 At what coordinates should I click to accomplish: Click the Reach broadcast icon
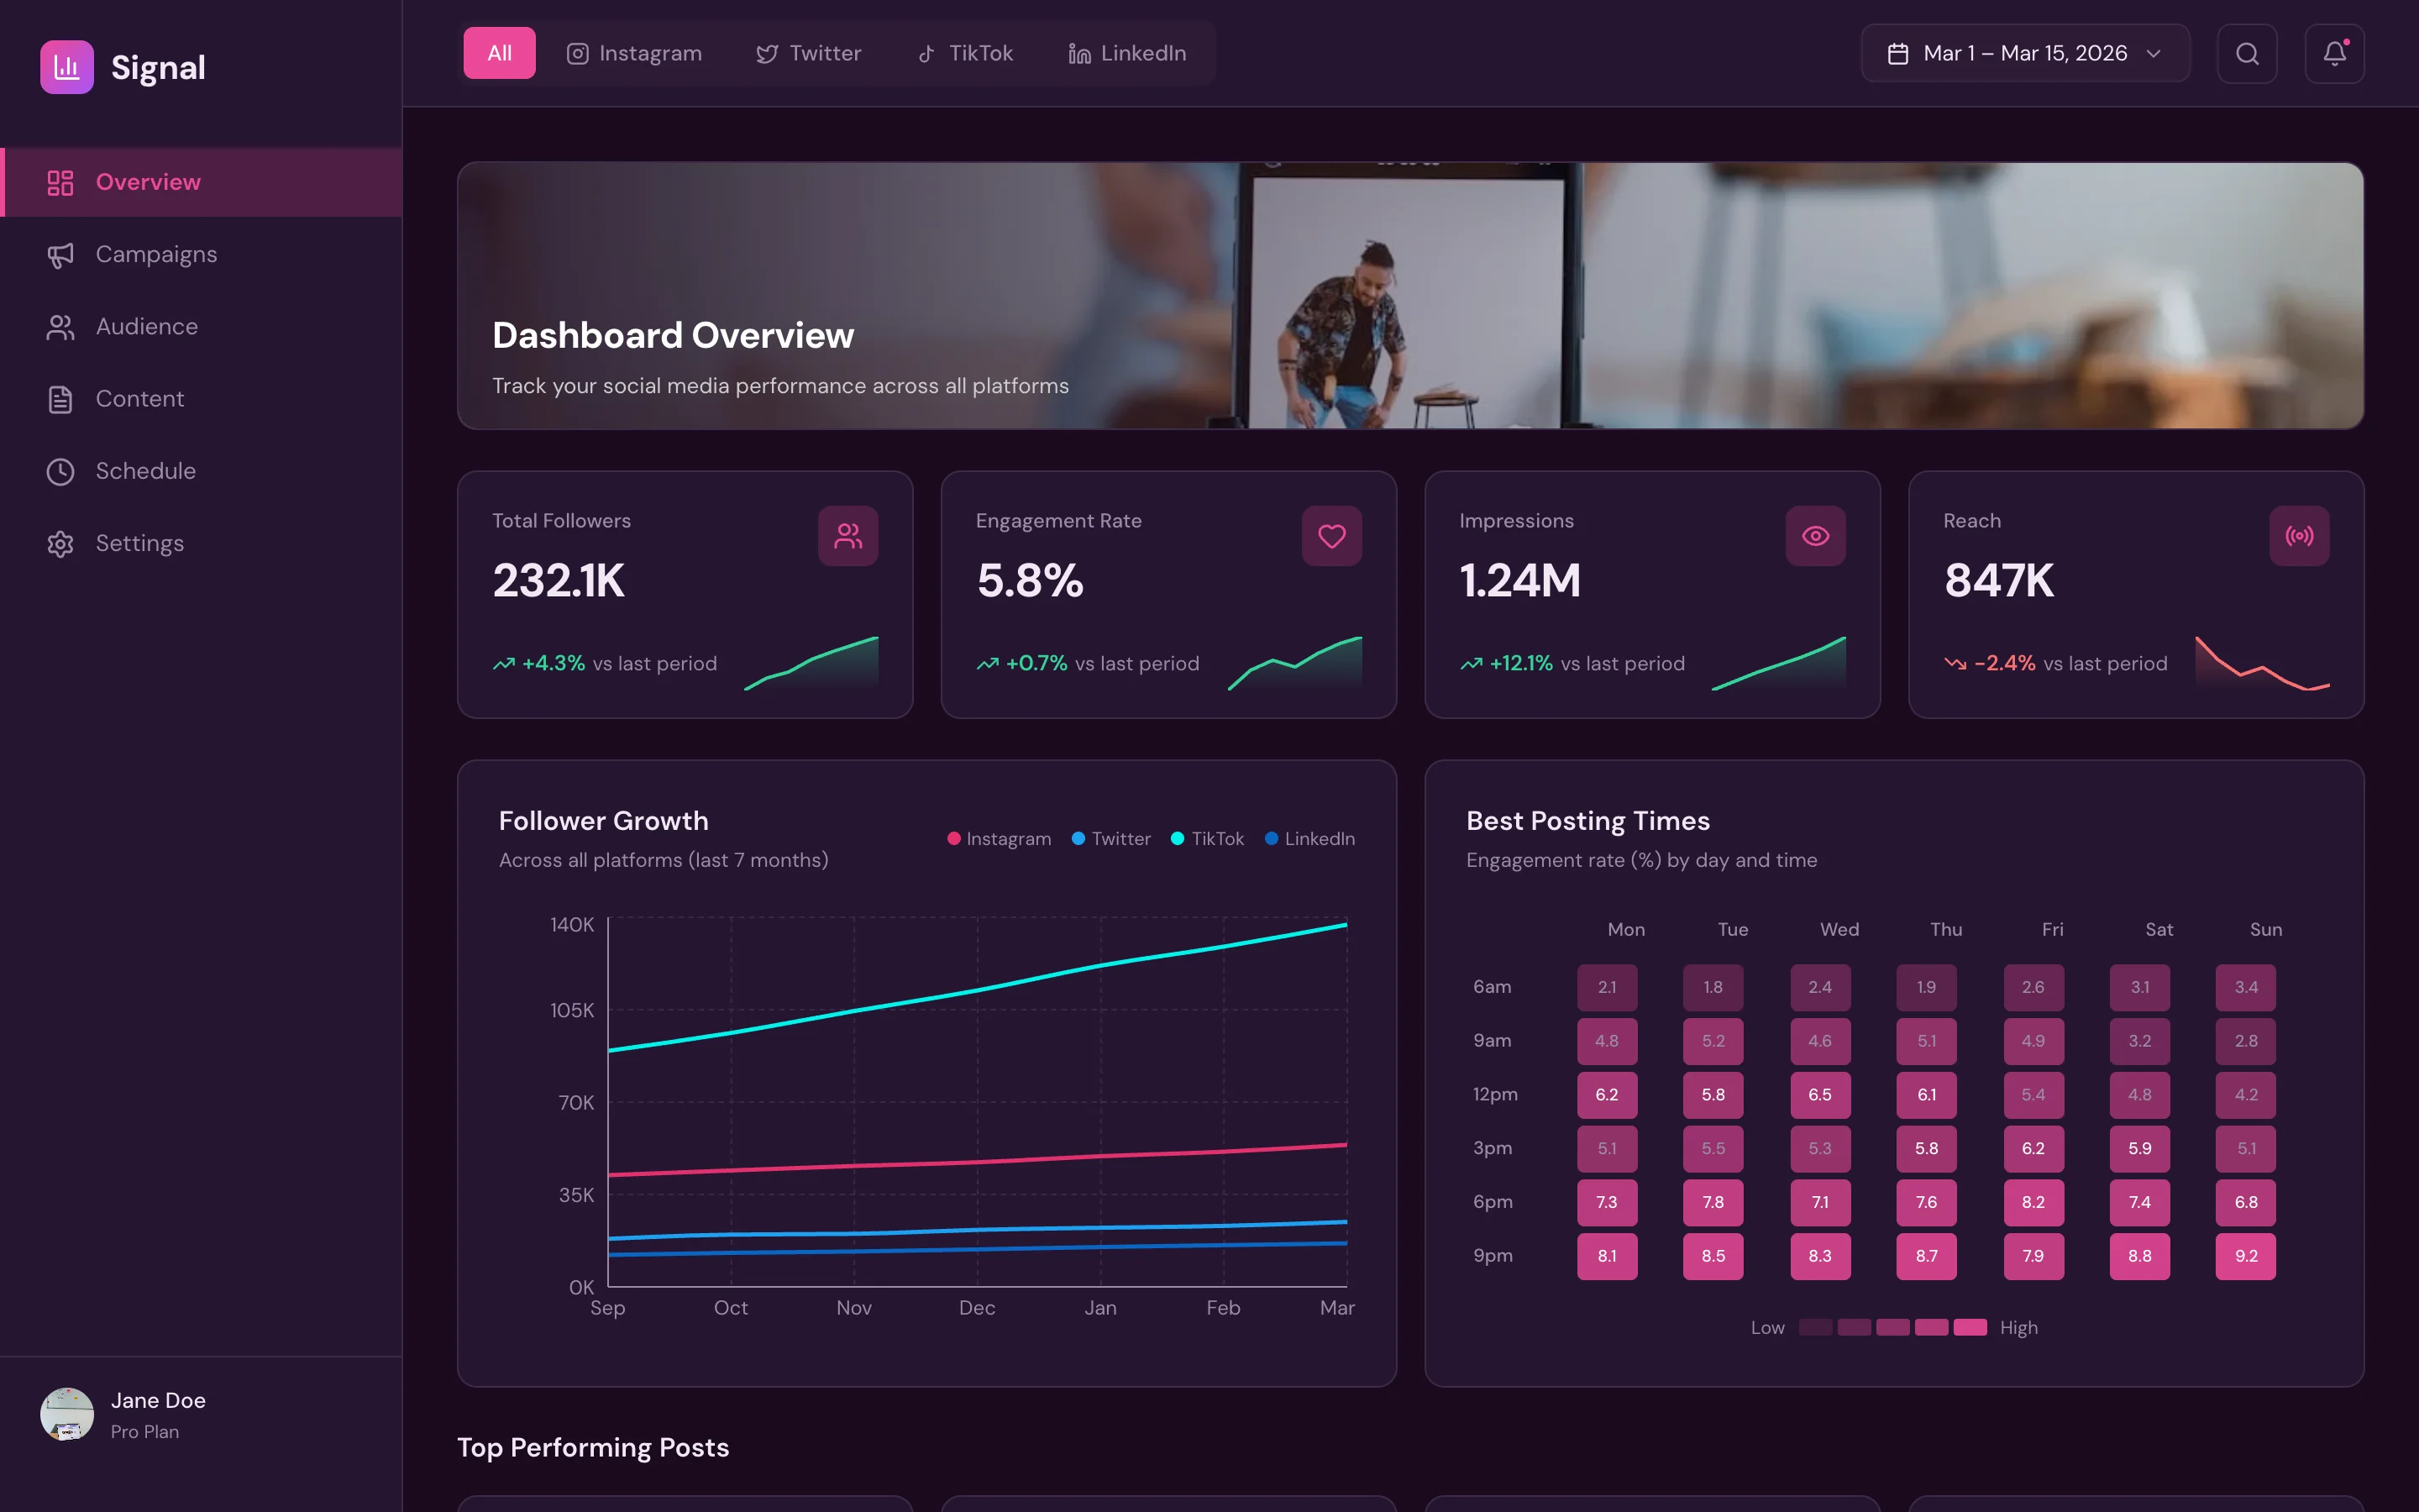pyautogui.click(x=2299, y=536)
